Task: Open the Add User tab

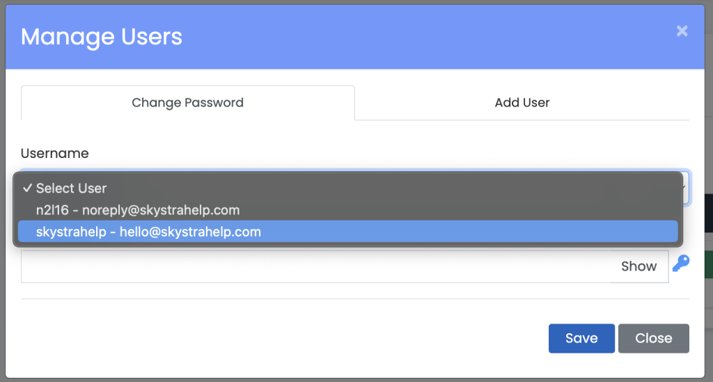Action: point(522,103)
